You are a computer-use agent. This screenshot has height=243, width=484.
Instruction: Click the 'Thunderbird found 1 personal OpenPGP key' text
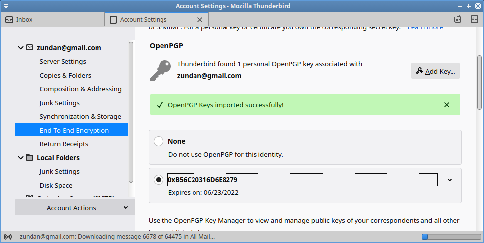(269, 64)
